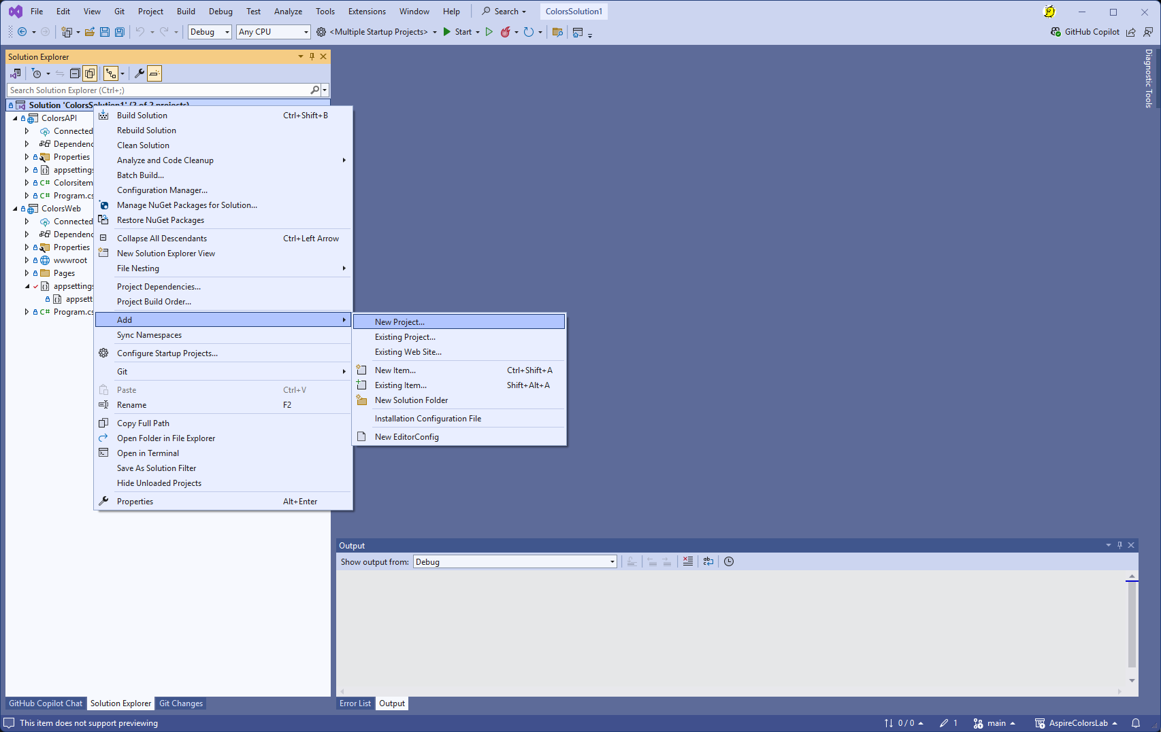Click the Save All toolbar icon
1161x732 pixels.
click(120, 32)
